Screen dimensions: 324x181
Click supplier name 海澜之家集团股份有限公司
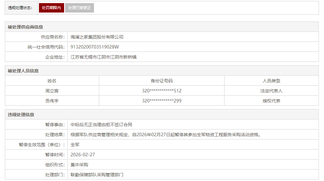pyautogui.click(x=97, y=37)
